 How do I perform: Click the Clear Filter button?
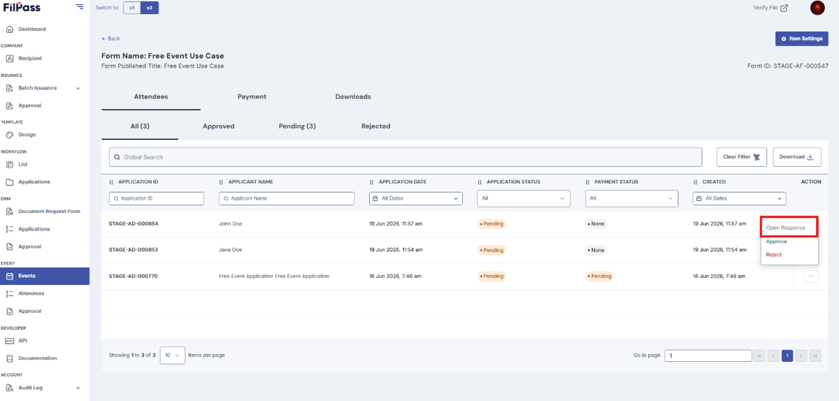click(742, 157)
